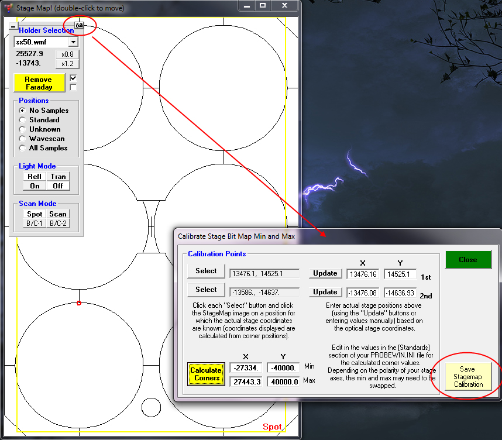The width and height of the screenshot is (502, 440).
Task: Select the Standard positions radio button
Action: [x=22, y=120]
